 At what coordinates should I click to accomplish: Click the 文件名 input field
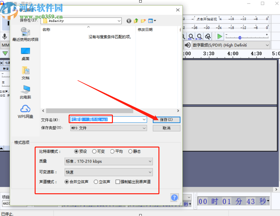[109, 119]
